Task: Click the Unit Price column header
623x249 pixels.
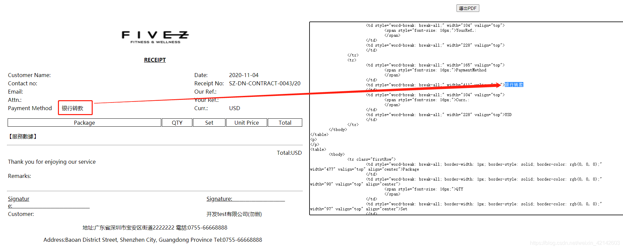Action: click(x=247, y=123)
